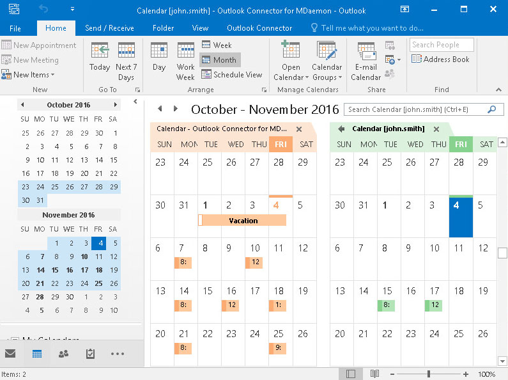
Task: Open the Folder ribbon tab
Action: [x=164, y=28]
